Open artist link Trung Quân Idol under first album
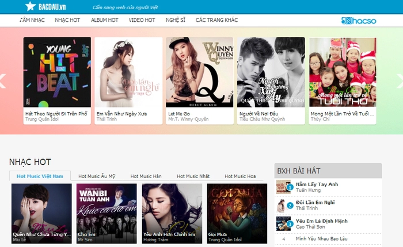 (42, 119)
